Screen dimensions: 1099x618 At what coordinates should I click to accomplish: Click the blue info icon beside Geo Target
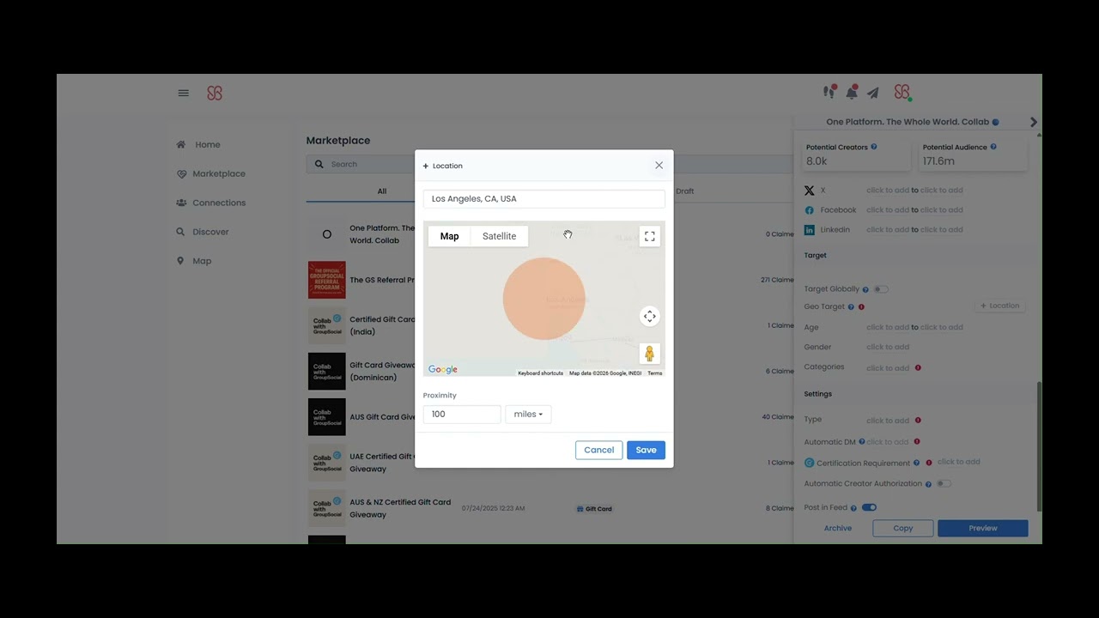(851, 307)
